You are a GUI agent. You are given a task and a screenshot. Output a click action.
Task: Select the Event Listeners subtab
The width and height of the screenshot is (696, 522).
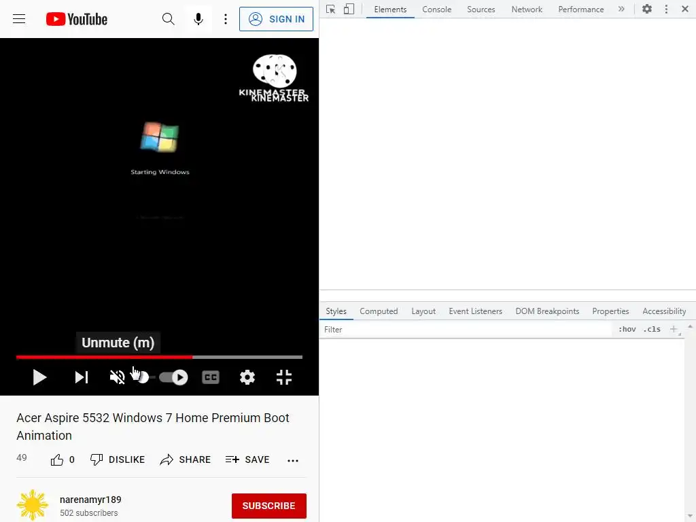[475, 311]
